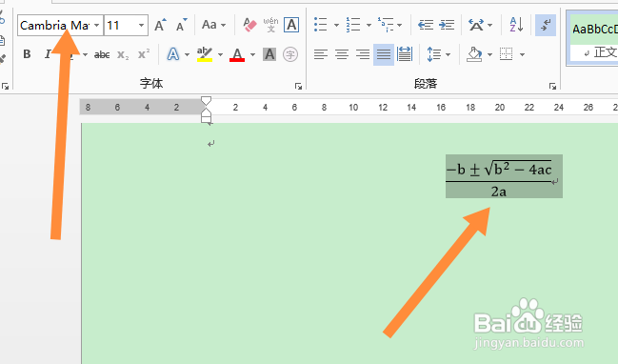Open the font size dropdown arrow
Screen dimensions: 618x364
click(x=141, y=26)
